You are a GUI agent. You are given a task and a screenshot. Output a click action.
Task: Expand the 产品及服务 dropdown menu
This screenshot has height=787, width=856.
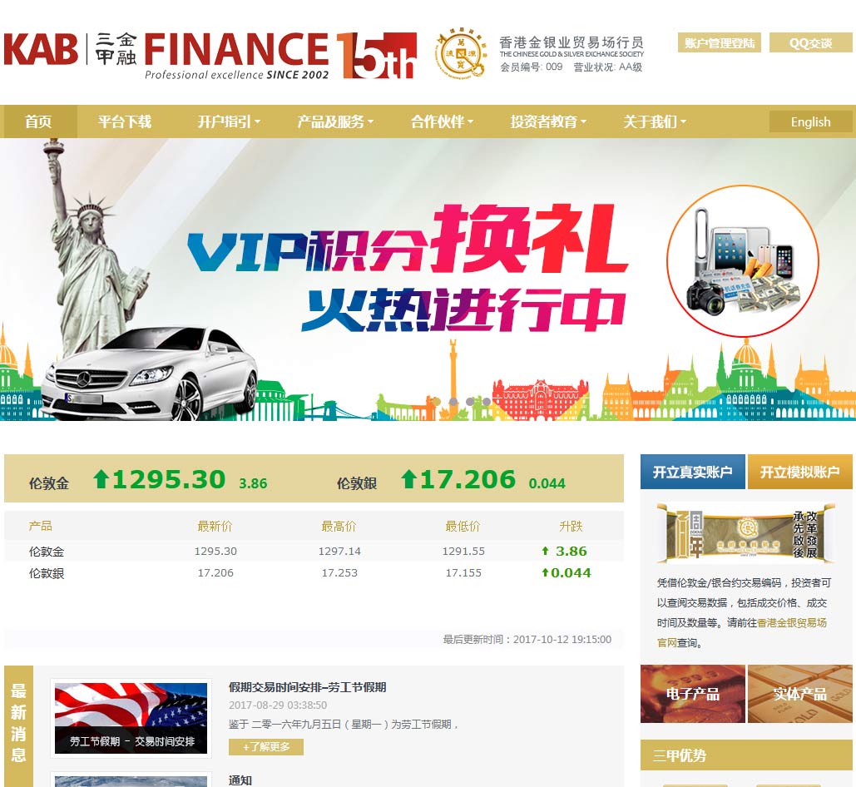[335, 121]
